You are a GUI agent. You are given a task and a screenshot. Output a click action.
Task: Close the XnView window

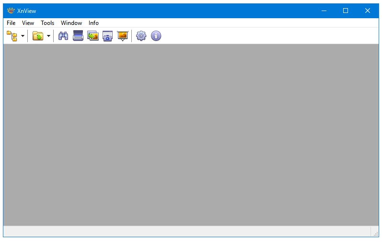click(x=368, y=11)
